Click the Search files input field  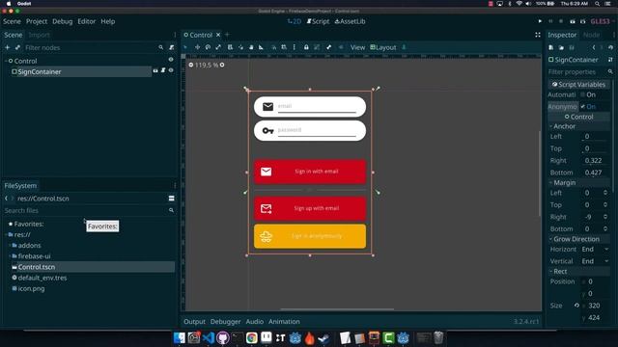tap(89, 210)
